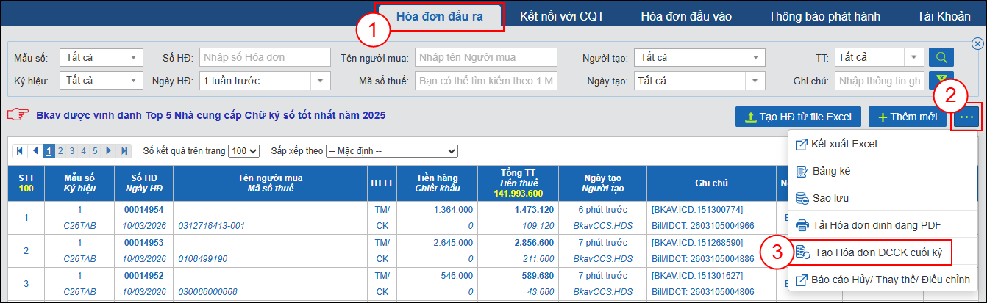Screen dimensions: 987x303
Task: Click the Thêm mới button
Action: click(906, 117)
